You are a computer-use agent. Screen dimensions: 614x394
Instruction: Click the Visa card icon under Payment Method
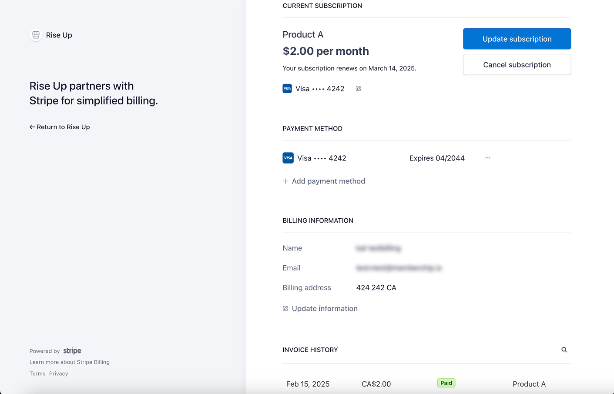coord(288,158)
